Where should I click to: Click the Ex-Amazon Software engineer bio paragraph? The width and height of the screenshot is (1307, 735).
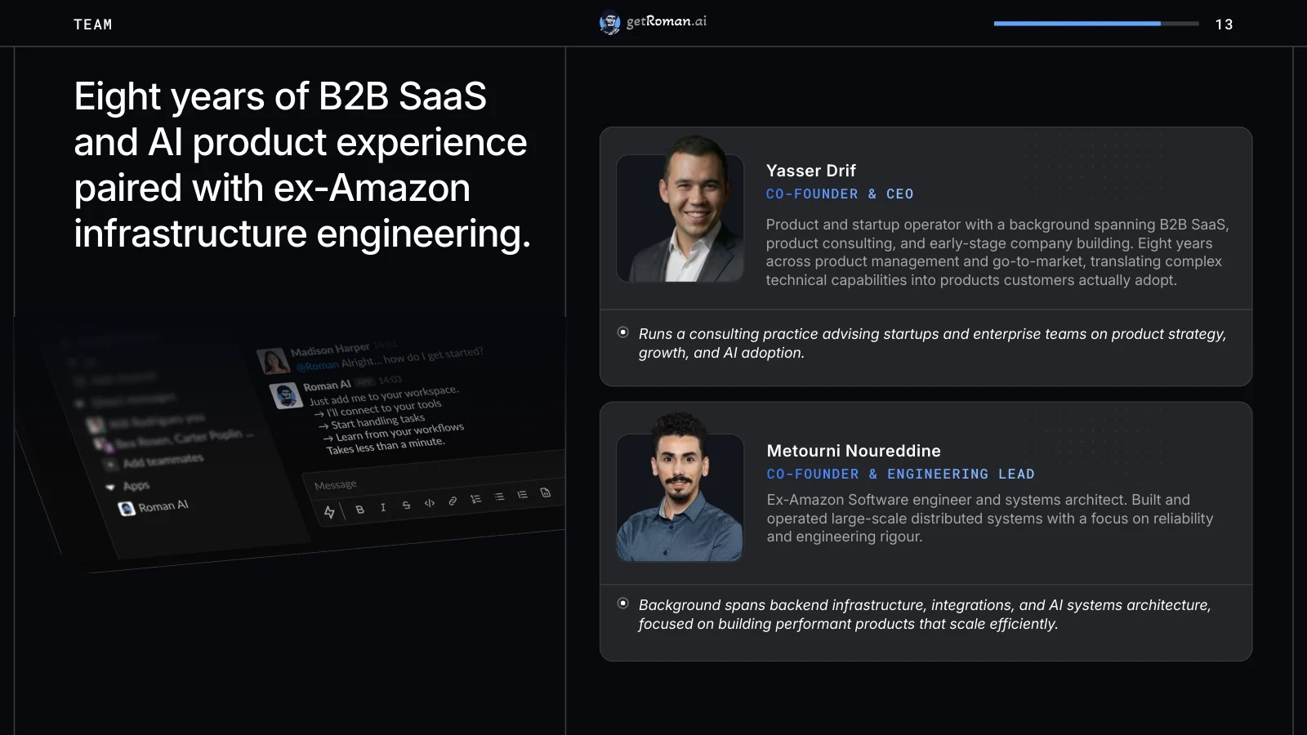coord(990,519)
